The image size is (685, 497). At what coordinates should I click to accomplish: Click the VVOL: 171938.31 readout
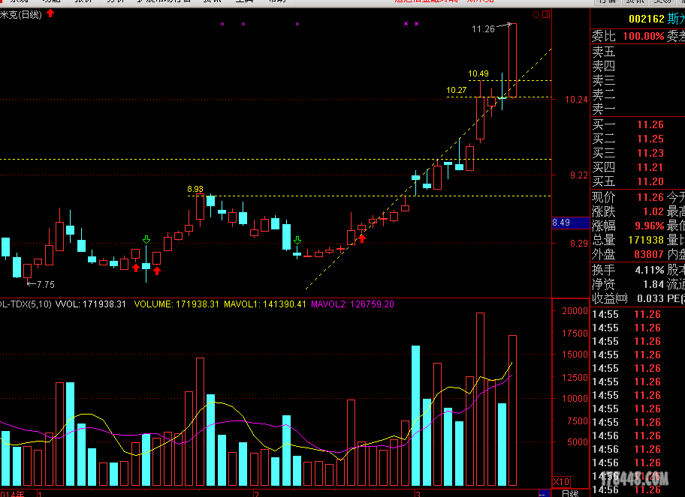(91, 304)
